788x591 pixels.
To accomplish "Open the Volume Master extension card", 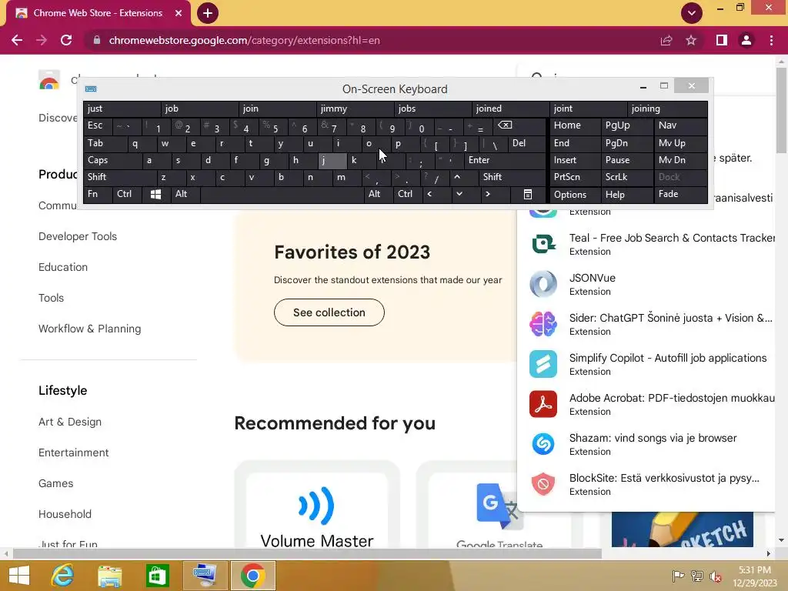I will coord(317,505).
